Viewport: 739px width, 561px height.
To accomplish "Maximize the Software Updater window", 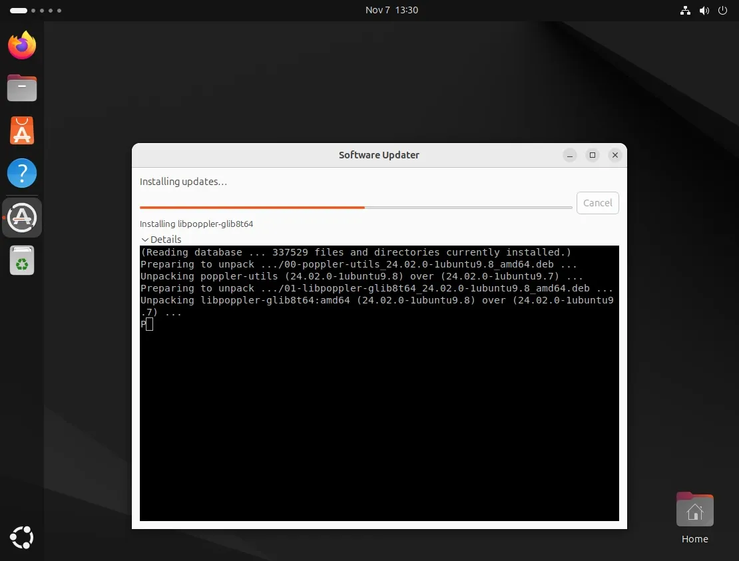I will click(593, 155).
